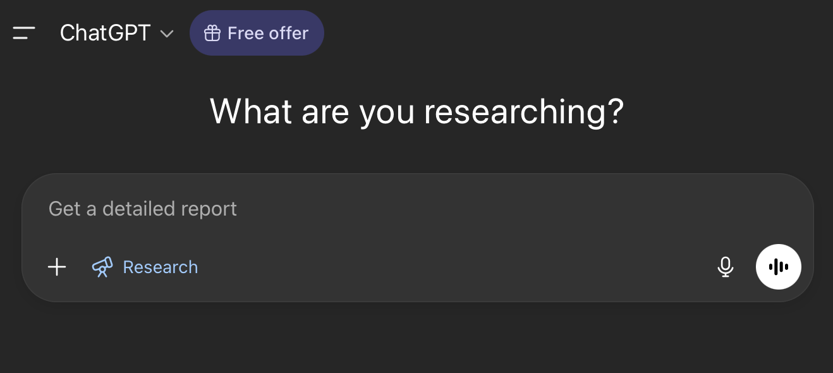The image size is (833, 373).
Task: Disable Research by clicking its blue label
Action: [160, 267]
